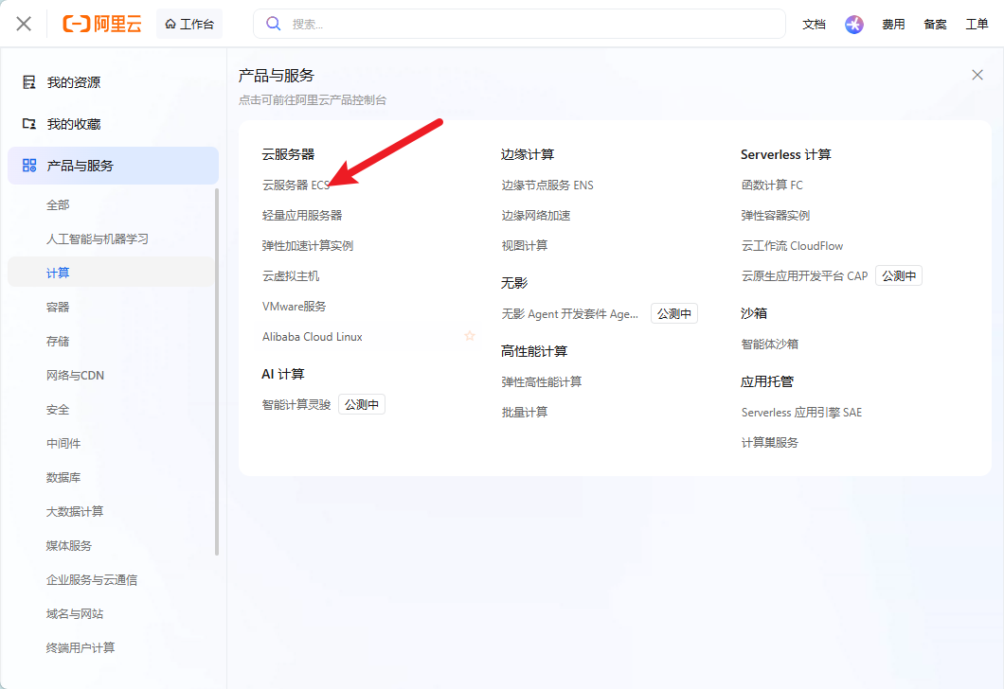Image resolution: width=1004 pixels, height=689 pixels.
Task: Click the 搜索 search input field
Action: (519, 24)
